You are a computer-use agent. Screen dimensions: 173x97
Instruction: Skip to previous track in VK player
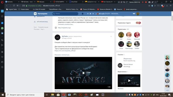click(88, 14)
